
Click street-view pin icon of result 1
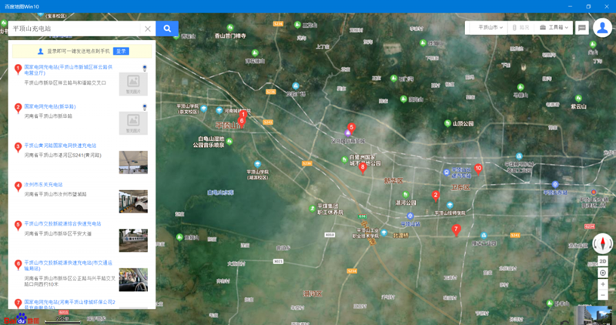(145, 69)
